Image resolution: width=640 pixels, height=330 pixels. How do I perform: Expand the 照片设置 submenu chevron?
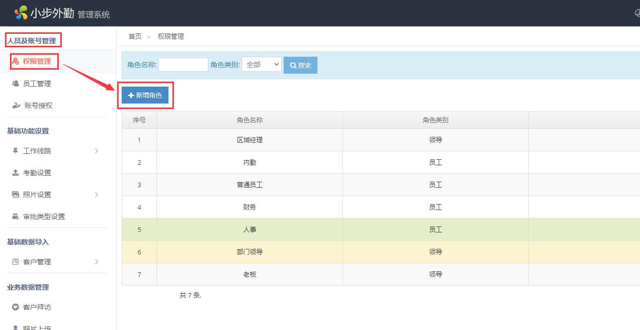(97, 195)
